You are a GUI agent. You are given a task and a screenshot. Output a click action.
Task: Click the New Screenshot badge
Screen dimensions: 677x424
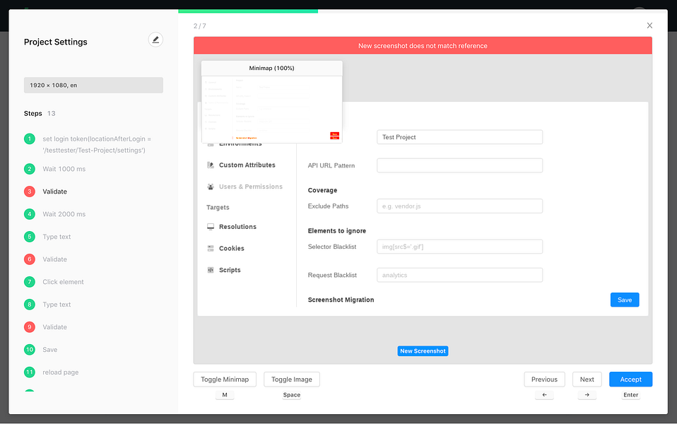[x=423, y=351]
